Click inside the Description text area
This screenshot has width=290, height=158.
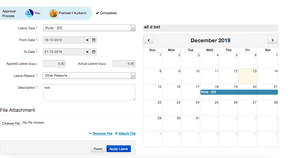89,92
